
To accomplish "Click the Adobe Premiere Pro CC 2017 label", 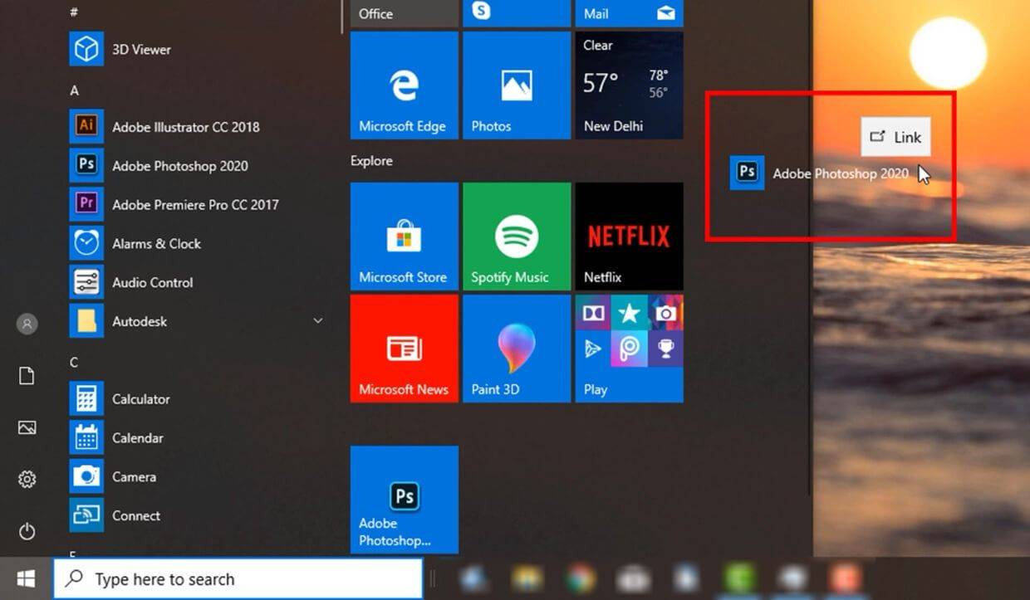I will [195, 205].
